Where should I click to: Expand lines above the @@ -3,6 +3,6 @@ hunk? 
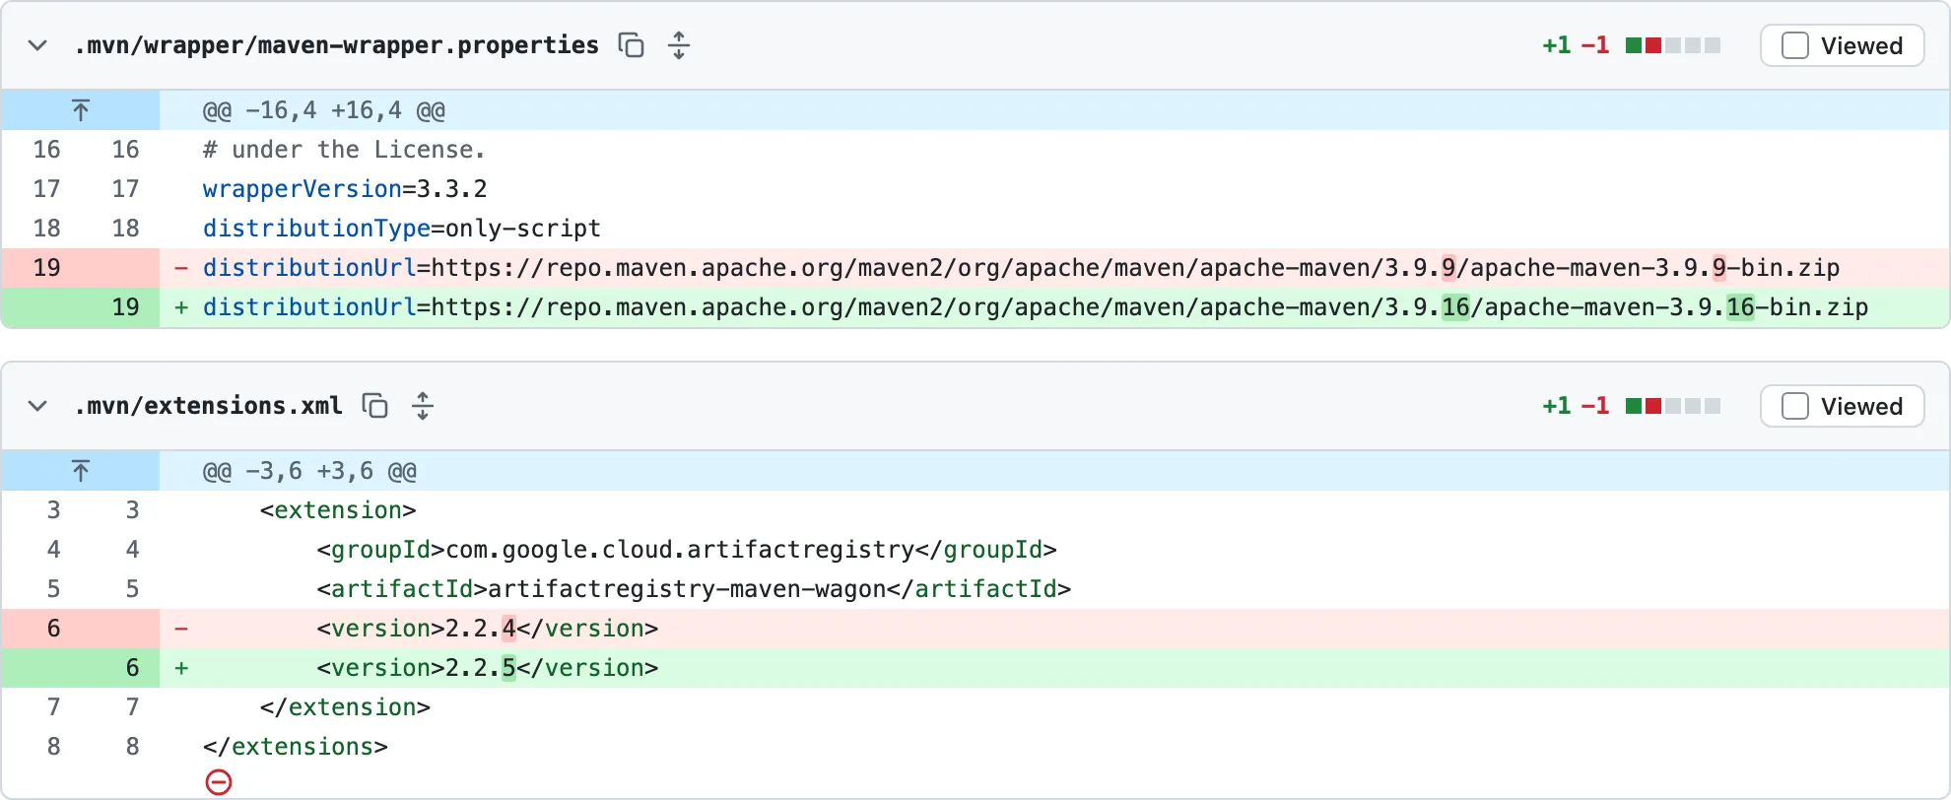81,471
